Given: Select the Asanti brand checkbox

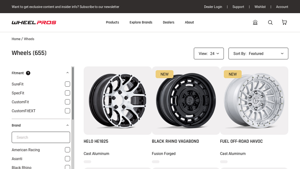Looking at the screenshot, I should click(67, 158).
